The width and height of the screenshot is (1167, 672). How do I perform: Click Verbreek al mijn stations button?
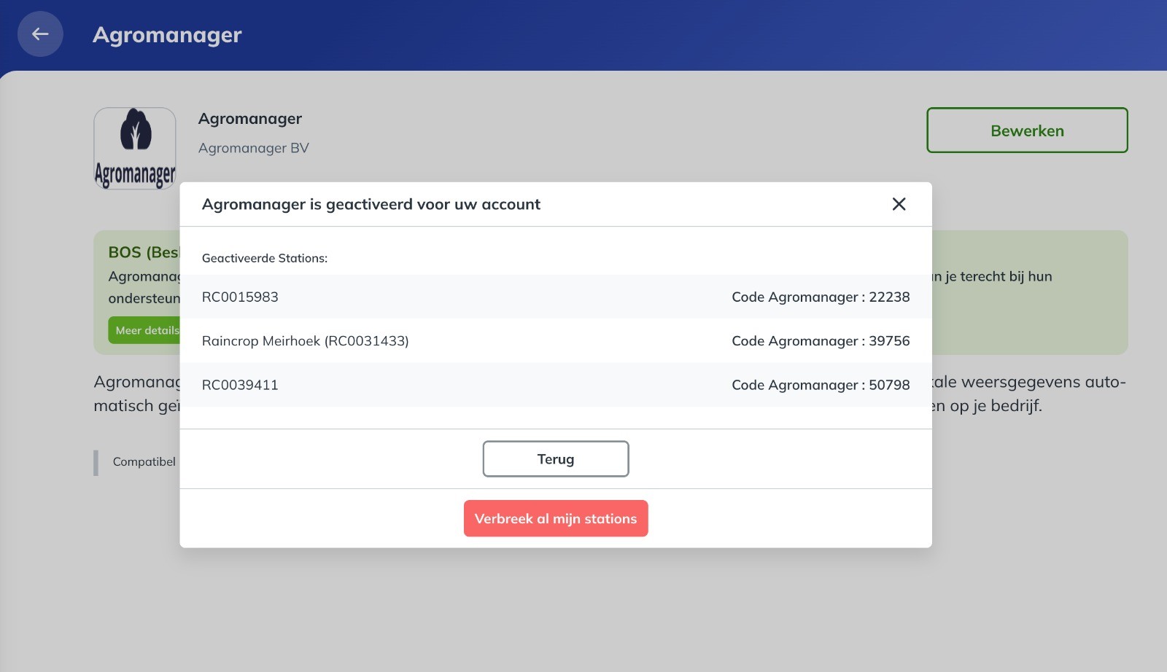click(556, 518)
